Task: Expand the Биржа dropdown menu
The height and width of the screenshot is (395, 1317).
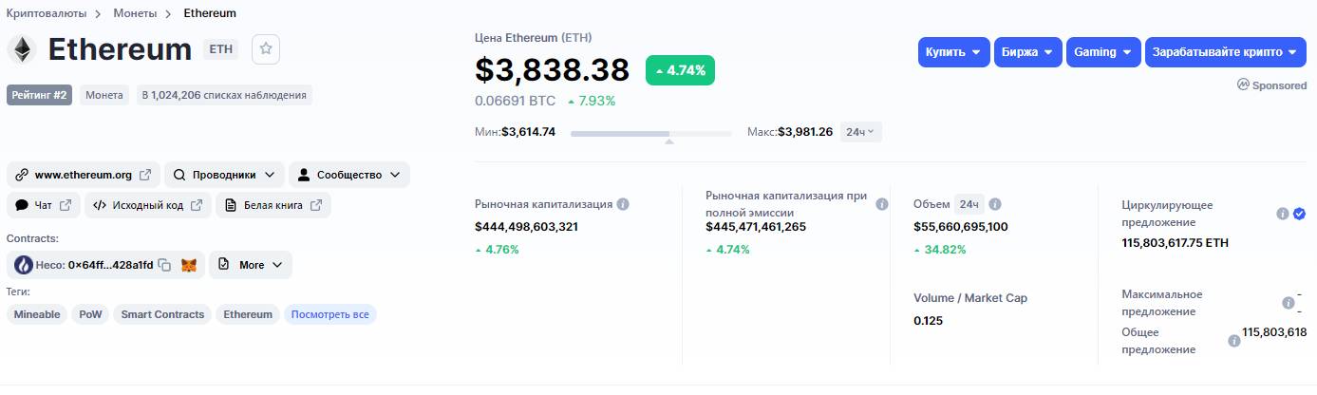Action: pyautogui.click(x=1027, y=52)
